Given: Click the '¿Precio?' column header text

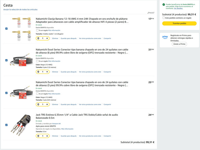Looking at the screenshot, I should coord(151,13).
